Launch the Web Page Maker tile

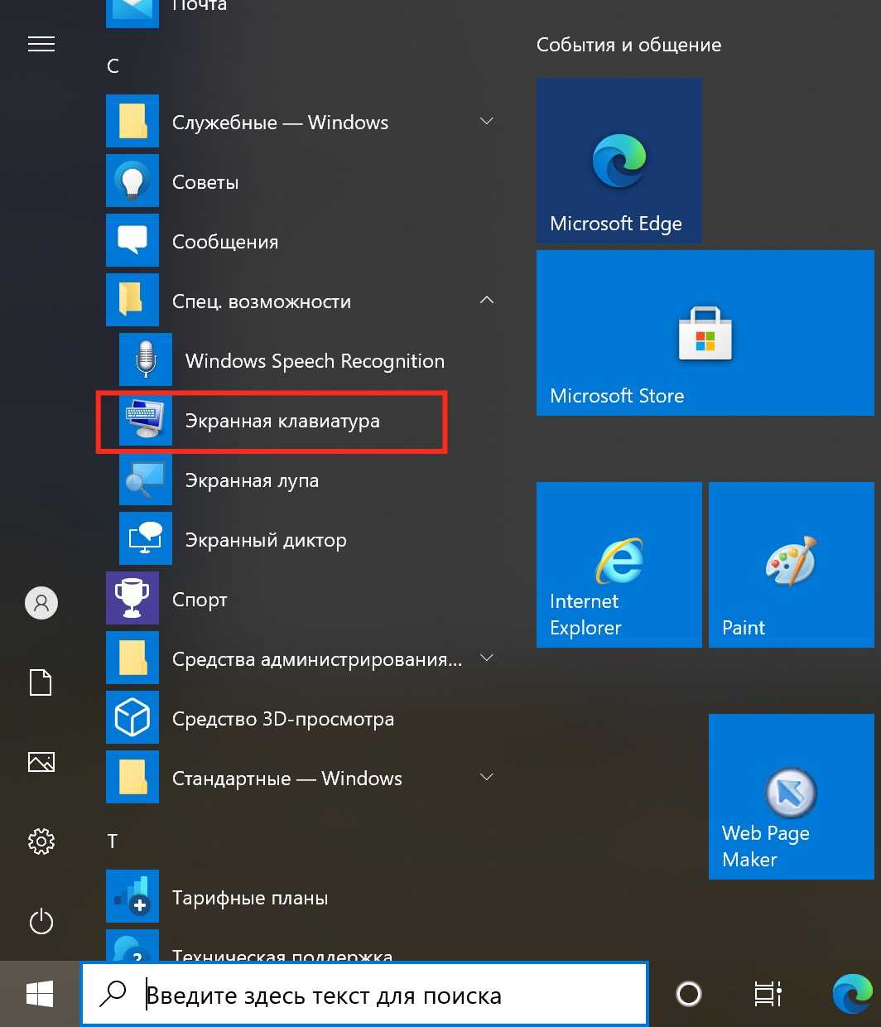point(792,797)
